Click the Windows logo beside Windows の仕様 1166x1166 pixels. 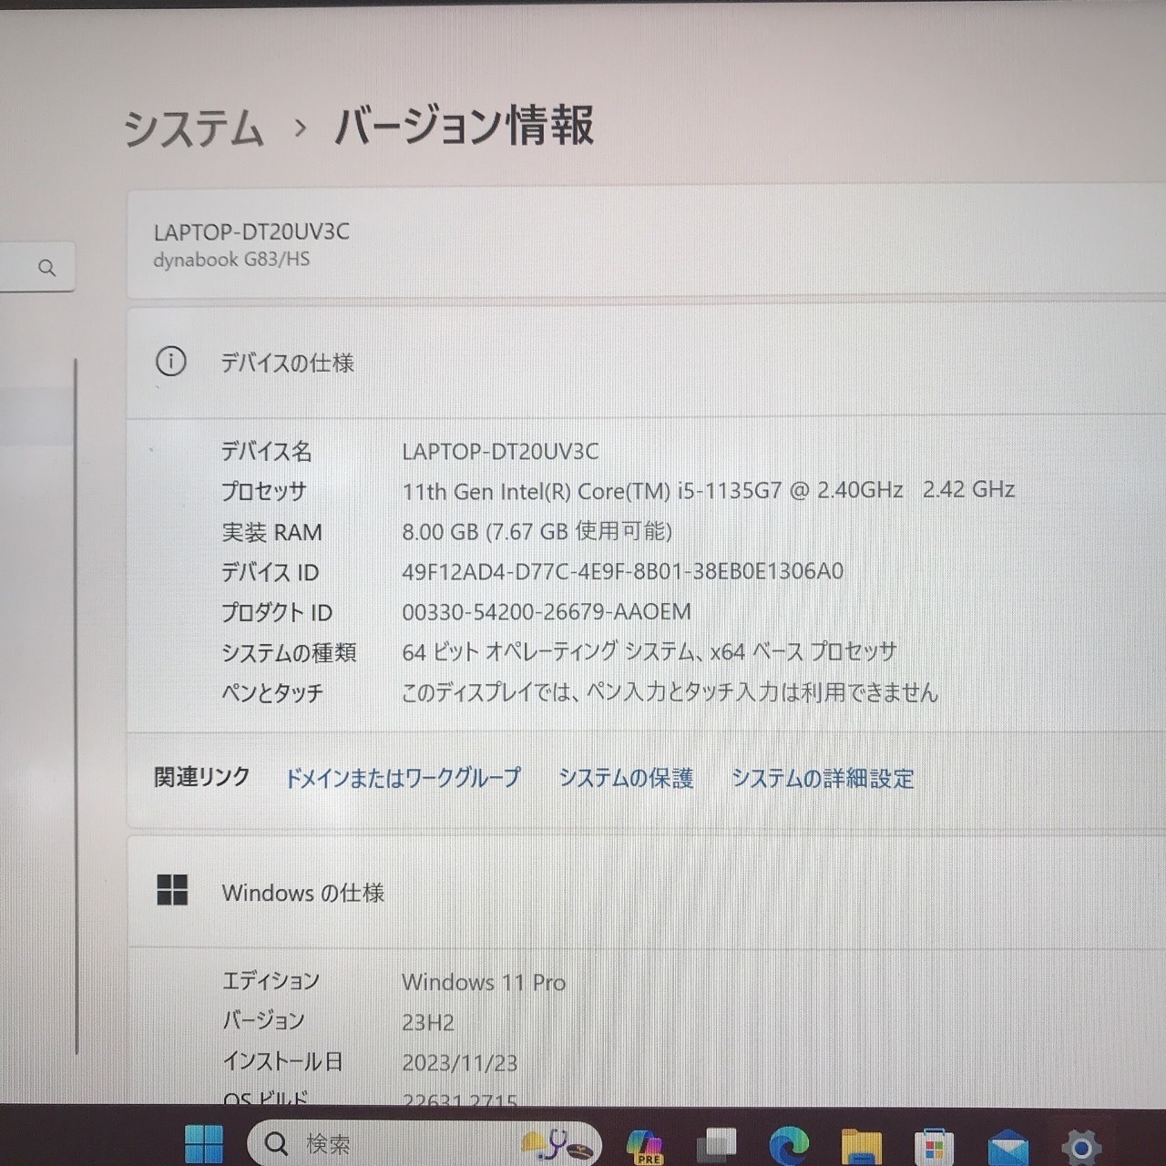[x=172, y=891]
